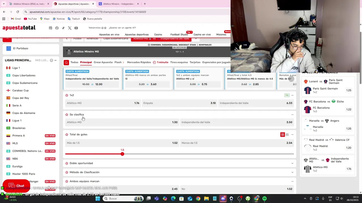Switch to the Mercados Rápidos tab
The width and height of the screenshot is (362, 203).
coord(139,62)
